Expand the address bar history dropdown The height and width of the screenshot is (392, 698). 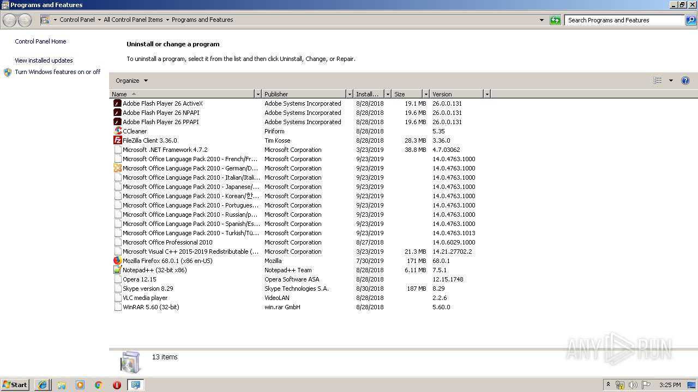click(x=541, y=20)
